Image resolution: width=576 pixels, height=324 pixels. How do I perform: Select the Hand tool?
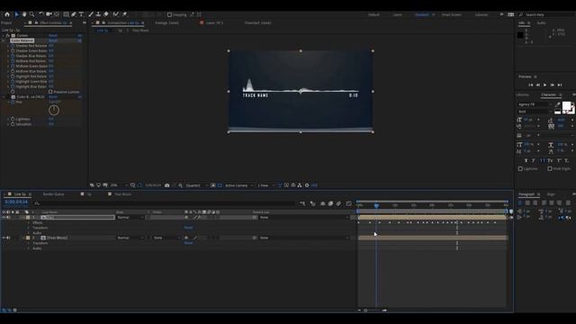24,14
